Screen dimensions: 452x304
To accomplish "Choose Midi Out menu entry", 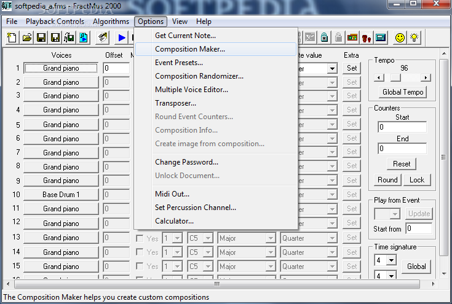I will 216,194.
